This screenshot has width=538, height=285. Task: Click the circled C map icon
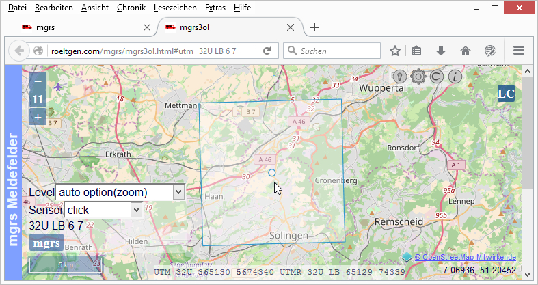tap(436, 77)
